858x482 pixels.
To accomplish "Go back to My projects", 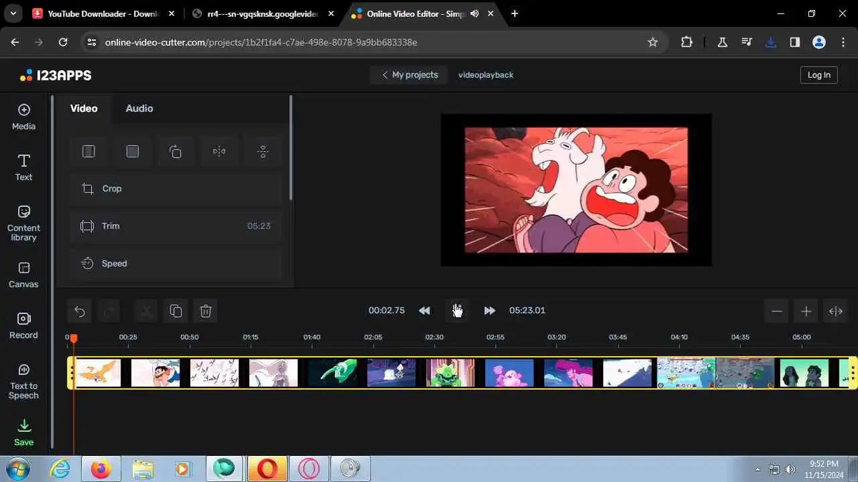I will point(409,75).
